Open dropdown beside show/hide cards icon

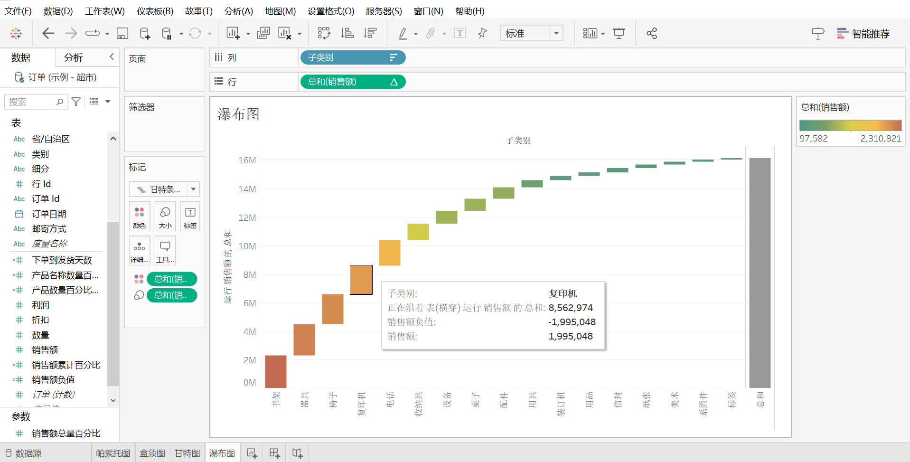point(603,34)
